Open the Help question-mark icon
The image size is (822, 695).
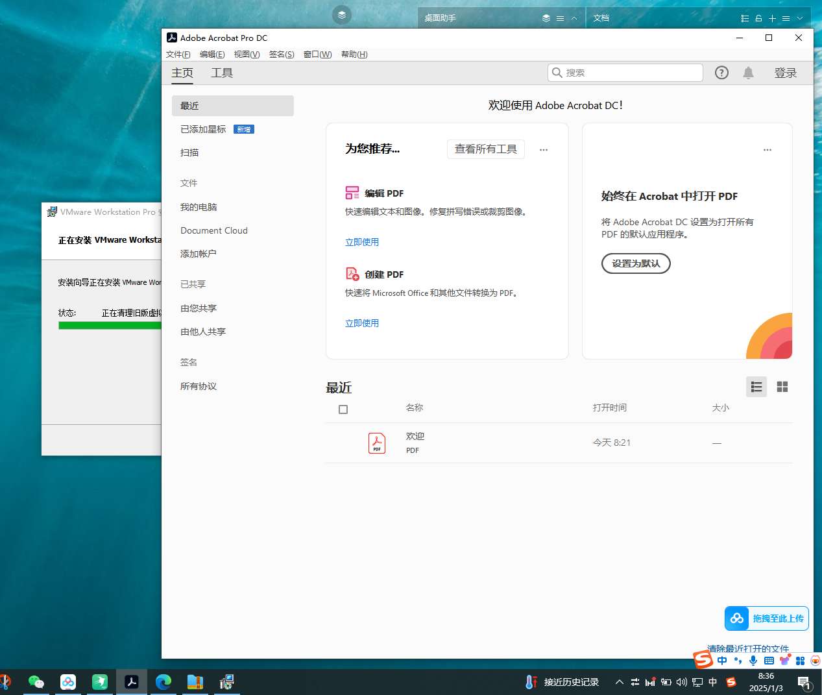tap(721, 73)
